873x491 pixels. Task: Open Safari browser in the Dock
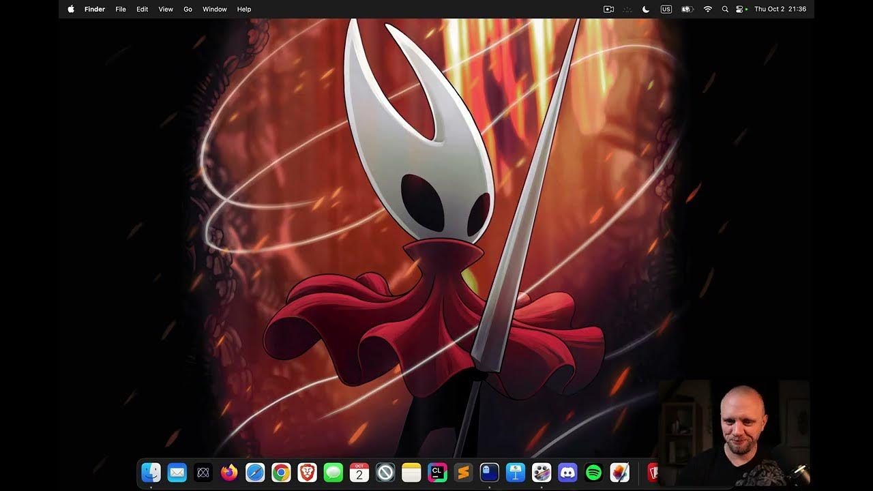coord(255,472)
